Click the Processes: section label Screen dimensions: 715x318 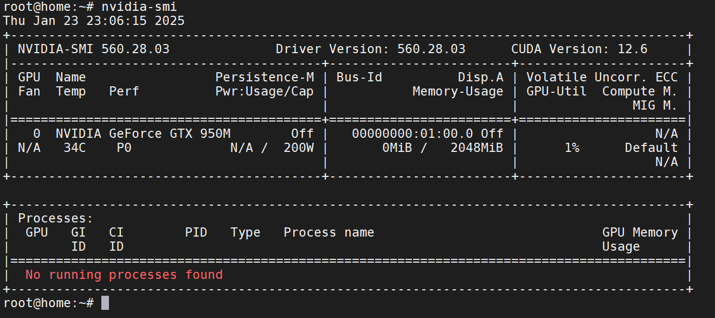[56, 218]
